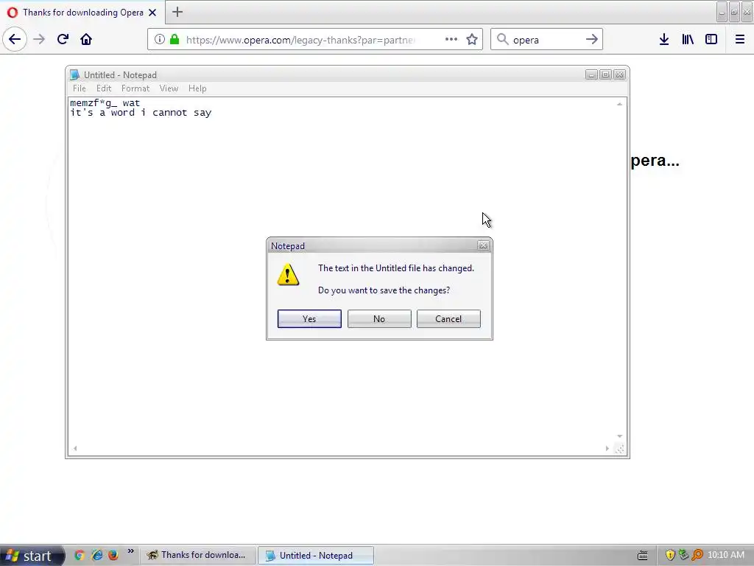Viewport: 754px width, 566px height.
Task: Minimize the Untitled - Notepad window
Action: [591, 74]
